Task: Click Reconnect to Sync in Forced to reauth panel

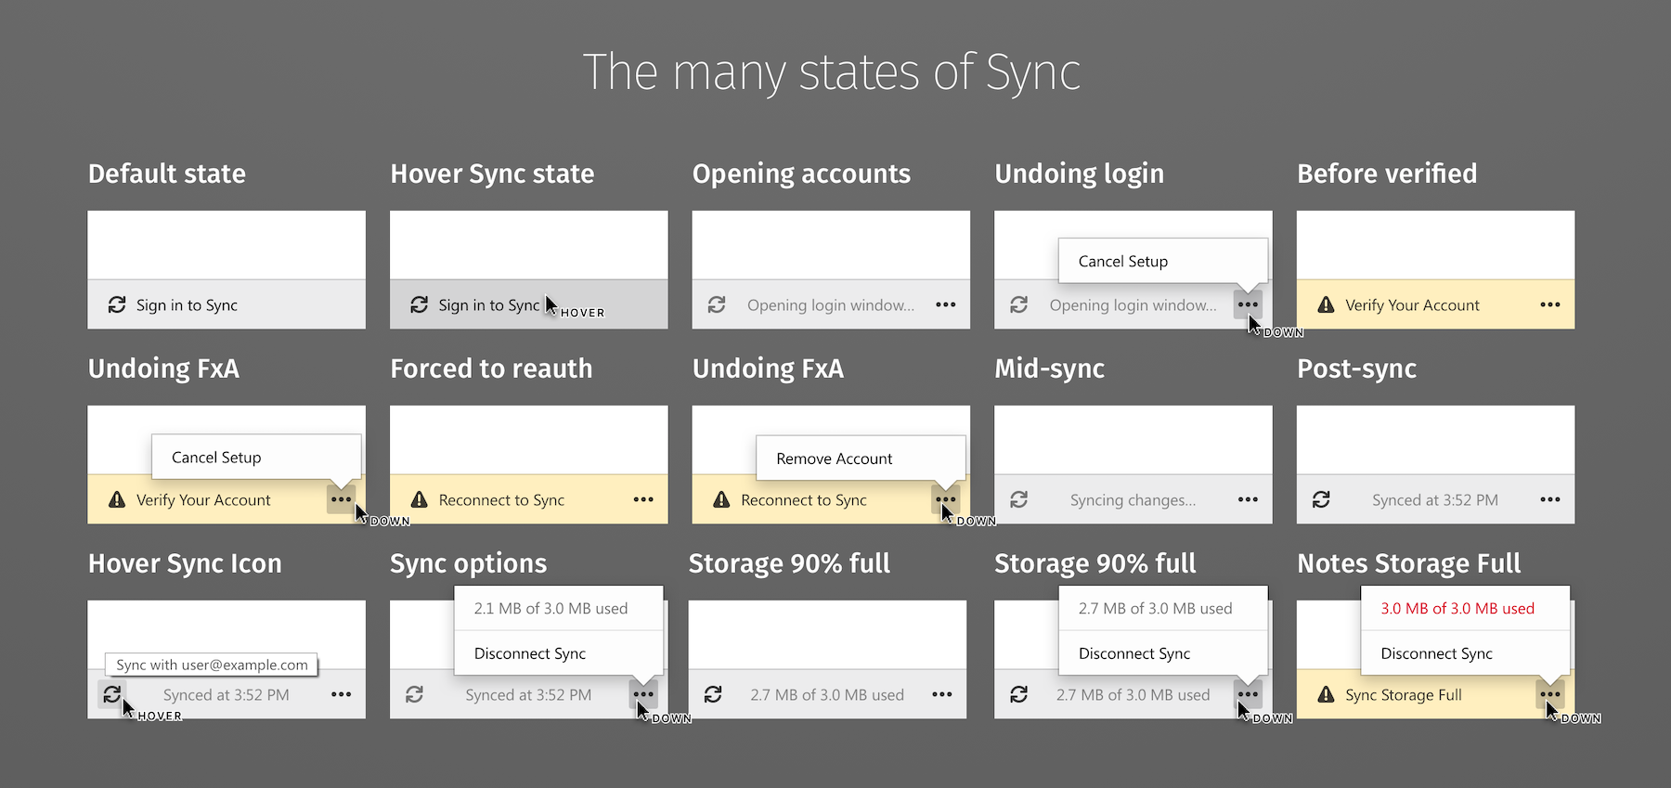Action: pyautogui.click(x=501, y=500)
